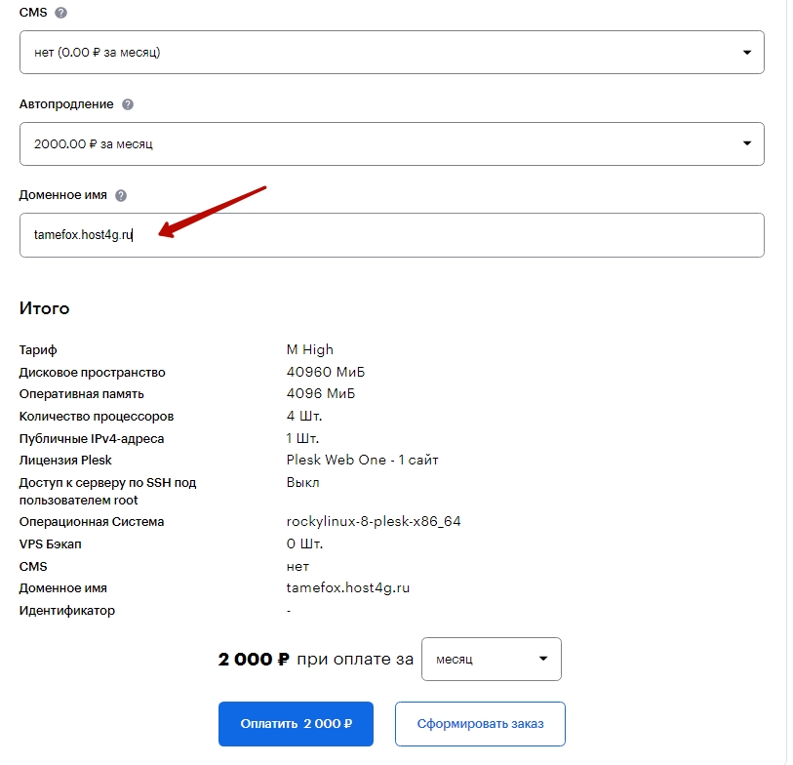Screen dimensions: 793x765
Task: Click the Plesk Web One - 1 сайт value
Action: [362, 460]
